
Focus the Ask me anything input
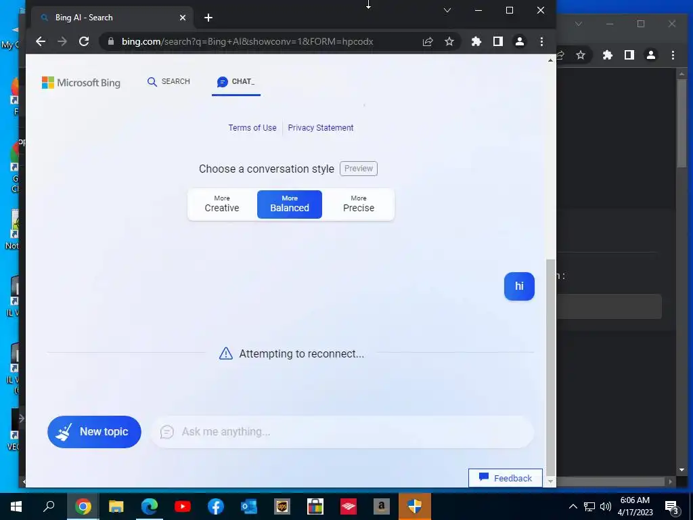(x=342, y=432)
